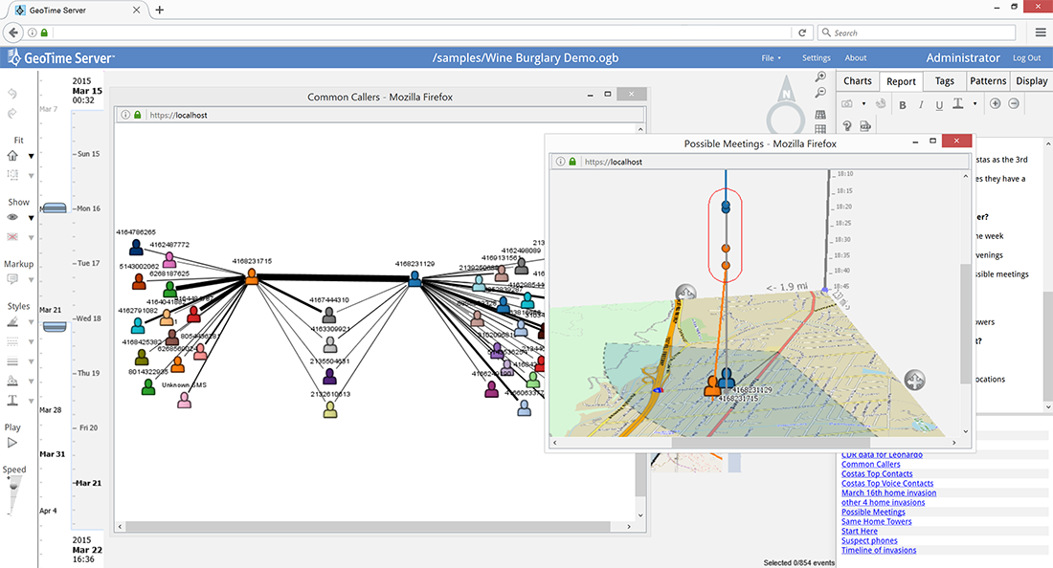The image size is (1053, 568).
Task: Click the Undo arrow in the left toolbar
Action: point(12,94)
